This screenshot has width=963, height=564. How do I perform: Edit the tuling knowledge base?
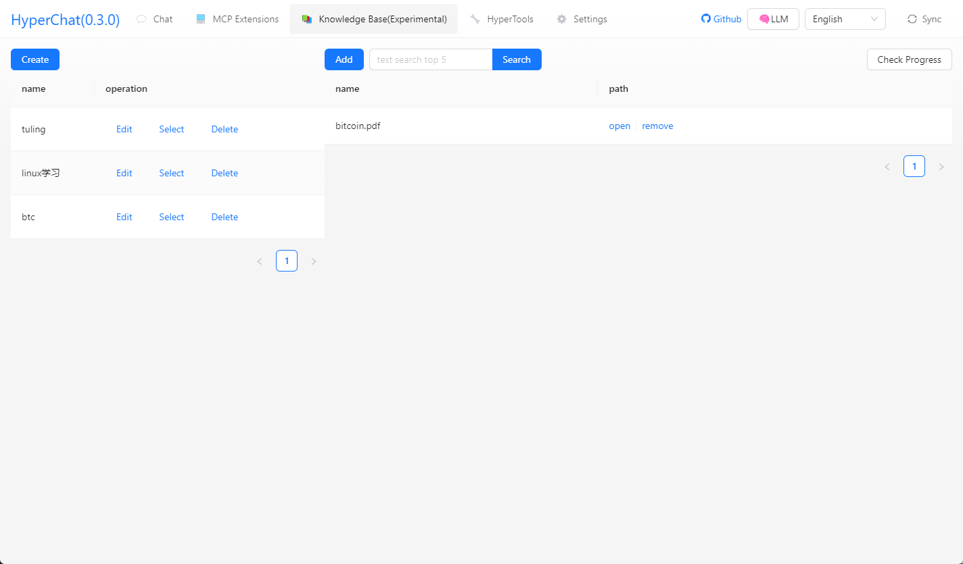(x=124, y=129)
